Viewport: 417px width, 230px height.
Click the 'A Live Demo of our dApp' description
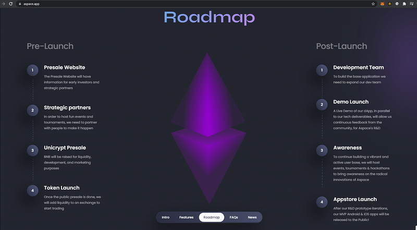(362, 119)
